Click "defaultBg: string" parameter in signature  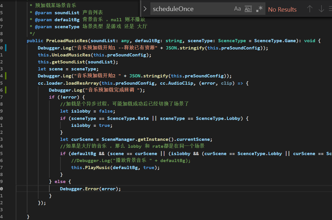[159, 41]
